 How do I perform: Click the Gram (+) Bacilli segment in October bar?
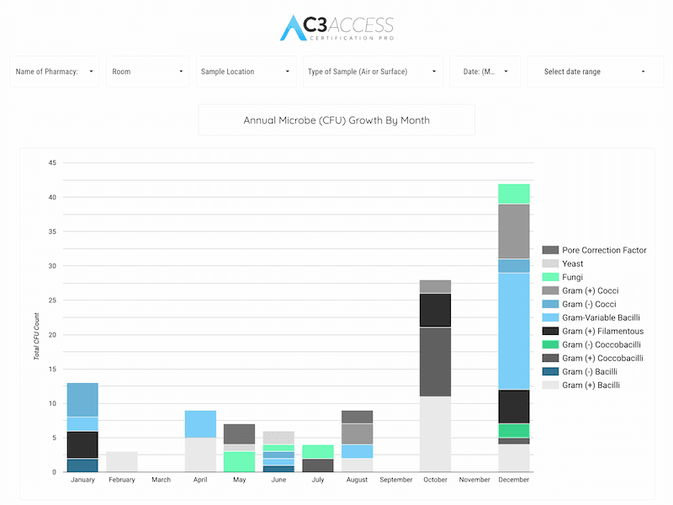pyautogui.click(x=435, y=434)
